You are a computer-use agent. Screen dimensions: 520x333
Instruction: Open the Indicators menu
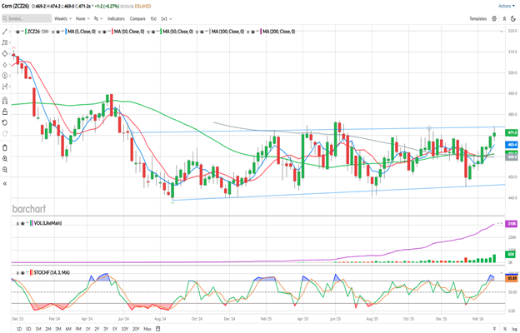coord(116,18)
